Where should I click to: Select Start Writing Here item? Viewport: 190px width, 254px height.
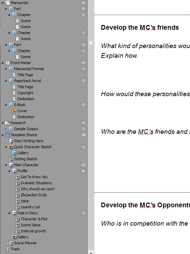[28, 141]
